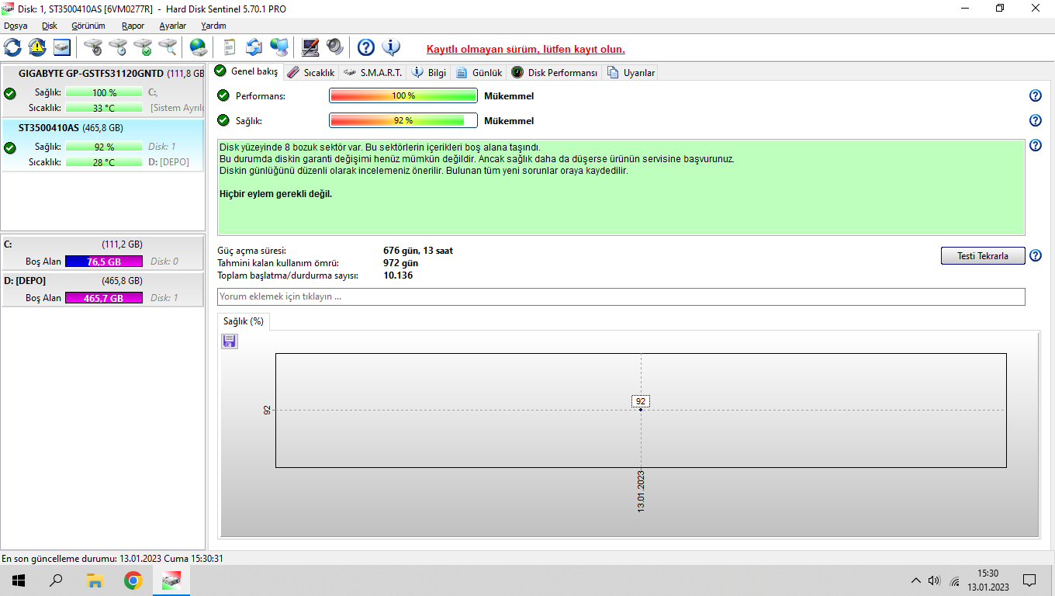
Task: Click the Testi Tekrarla button
Action: click(983, 256)
